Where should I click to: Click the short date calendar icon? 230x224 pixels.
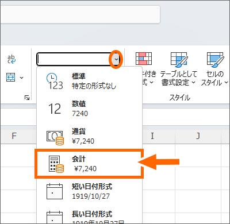[x=55, y=191]
